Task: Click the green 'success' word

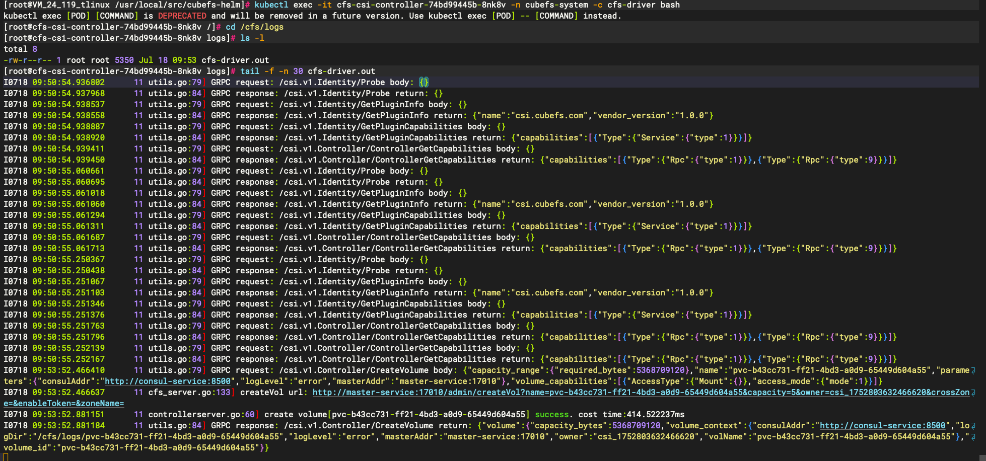Action: click(552, 414)
